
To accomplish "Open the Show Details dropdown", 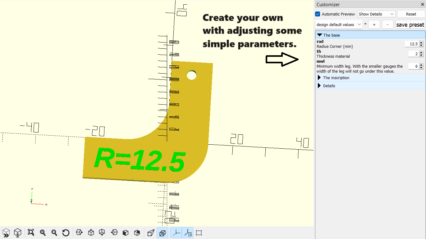I will pos(376,14).
